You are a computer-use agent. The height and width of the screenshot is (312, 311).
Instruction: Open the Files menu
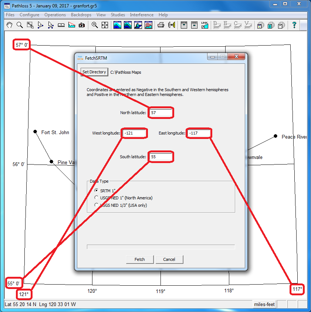pyautogui.click(x=10, y=15)
